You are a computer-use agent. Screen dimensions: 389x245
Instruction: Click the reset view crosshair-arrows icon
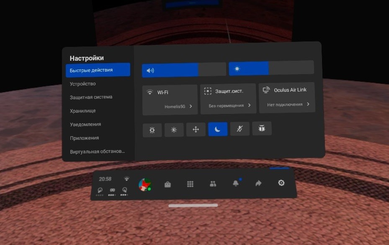[x=196, y=129]
